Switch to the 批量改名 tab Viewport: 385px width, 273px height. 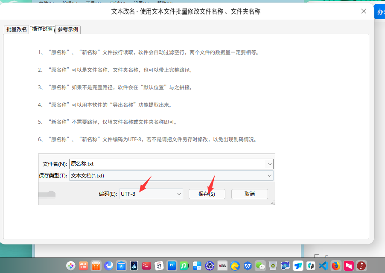point(17,29)
